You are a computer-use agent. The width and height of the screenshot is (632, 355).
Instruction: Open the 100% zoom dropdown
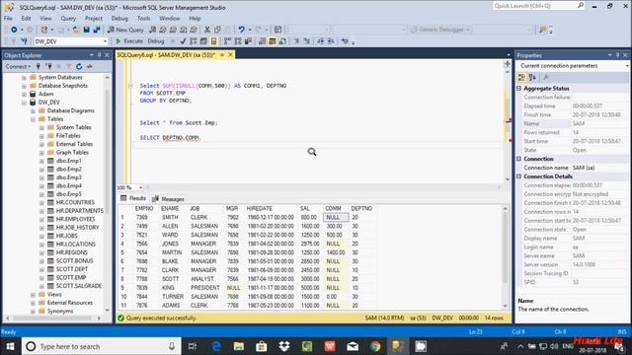pyautogui.click(x=140, y=187)
